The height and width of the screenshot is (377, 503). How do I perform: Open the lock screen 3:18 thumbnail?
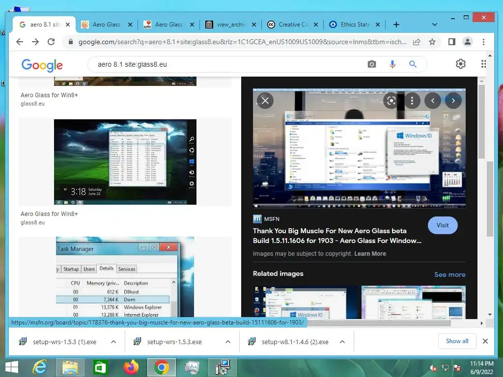pos(125,162)
